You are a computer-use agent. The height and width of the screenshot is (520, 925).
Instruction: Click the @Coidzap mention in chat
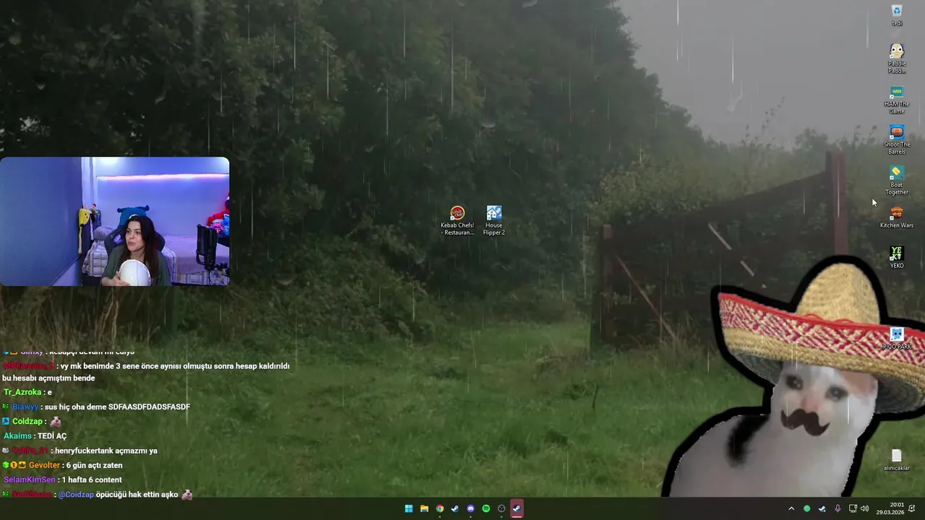point(76,495)
